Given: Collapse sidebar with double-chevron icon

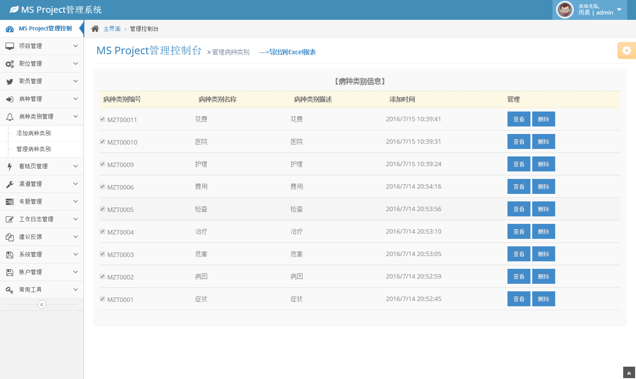Looking at the screenshot, I should point(42,305).
